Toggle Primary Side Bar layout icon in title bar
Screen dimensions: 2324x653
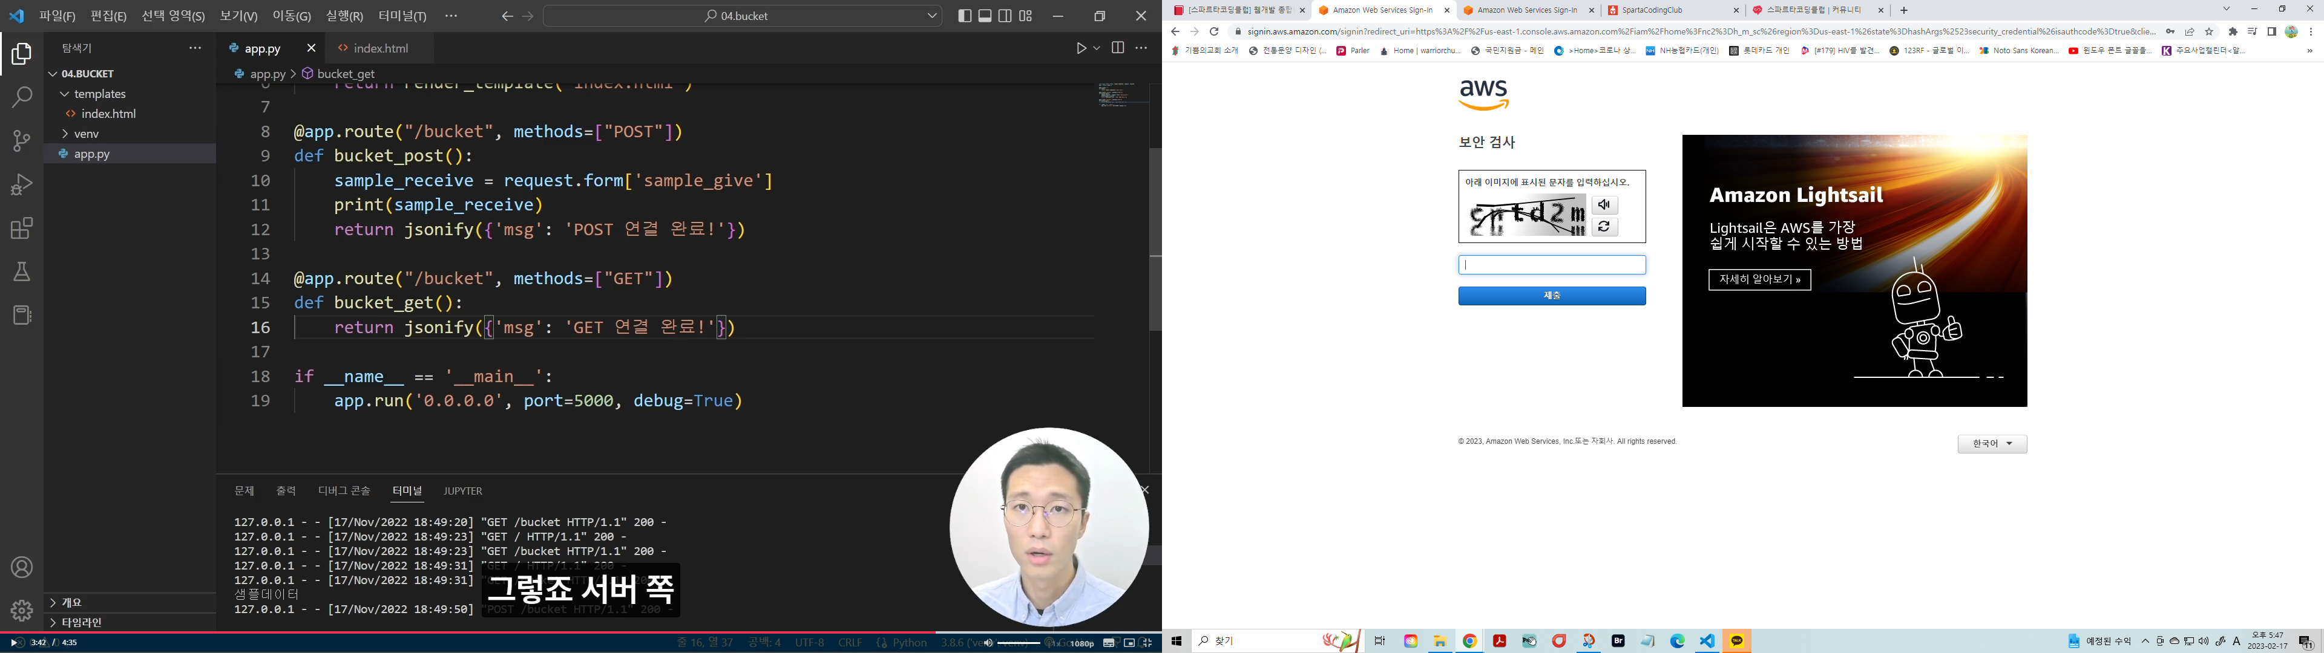point(965,16)
